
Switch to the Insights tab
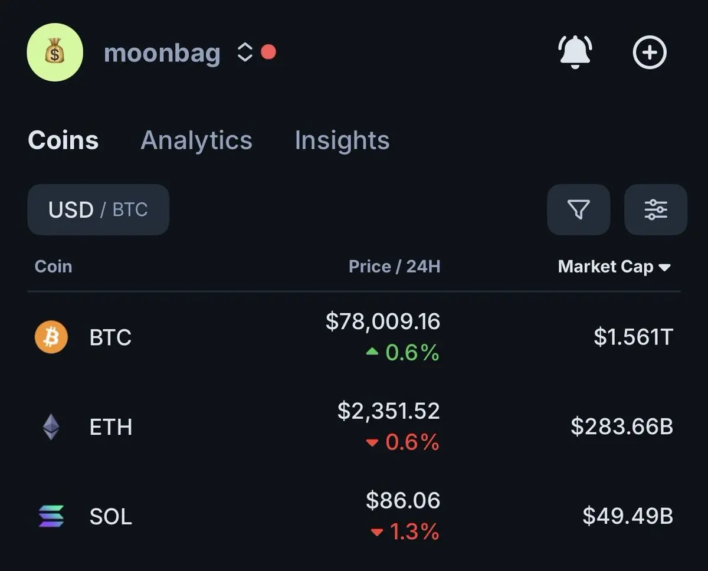(342, 140)
